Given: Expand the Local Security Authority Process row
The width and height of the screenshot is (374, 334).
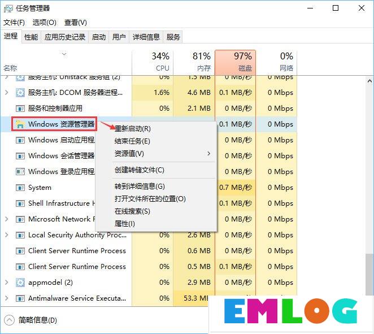Looking at the screenshot, I should [7, 235].
